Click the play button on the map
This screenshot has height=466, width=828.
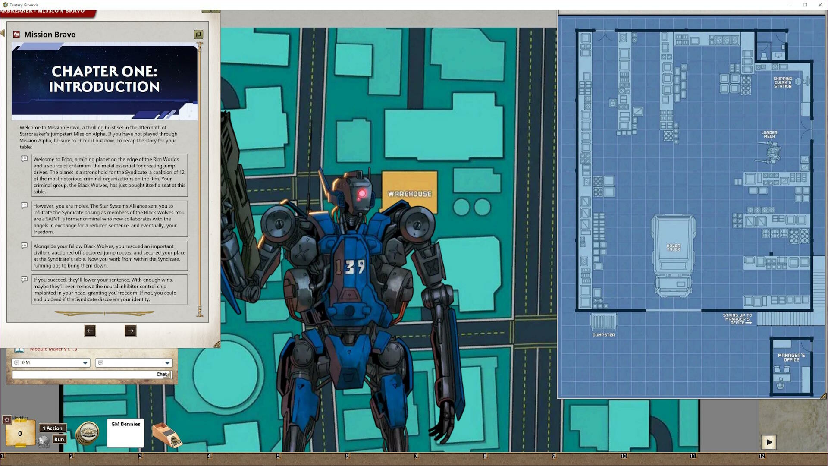click(x=769, y=442)
